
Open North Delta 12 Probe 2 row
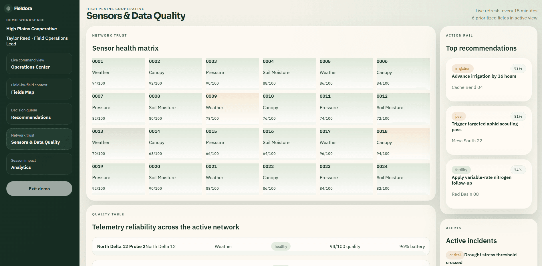(x=261, y=246)
